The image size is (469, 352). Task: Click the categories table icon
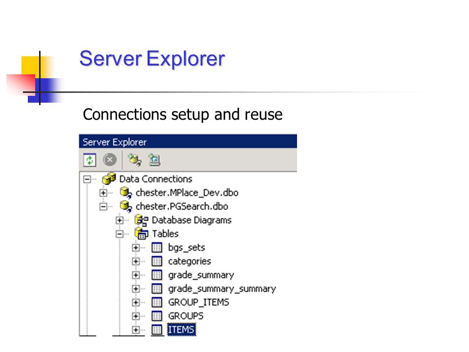click(x=157, y=261)
